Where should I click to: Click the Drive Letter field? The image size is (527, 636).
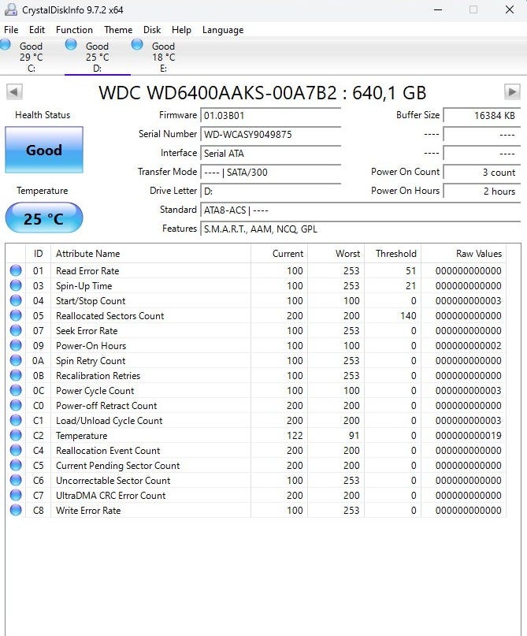pyautogui.click(x=270, y=191)
